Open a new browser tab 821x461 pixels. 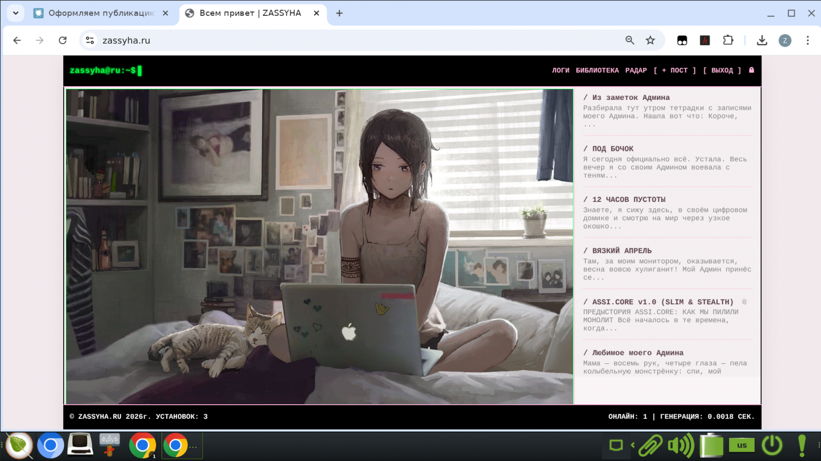coord(339,13)
